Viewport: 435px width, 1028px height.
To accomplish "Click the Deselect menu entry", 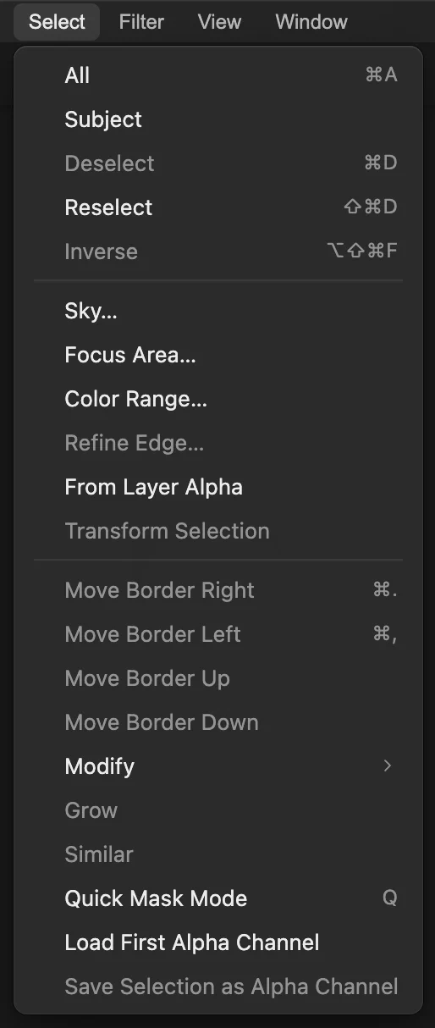I will coord(218,163).
